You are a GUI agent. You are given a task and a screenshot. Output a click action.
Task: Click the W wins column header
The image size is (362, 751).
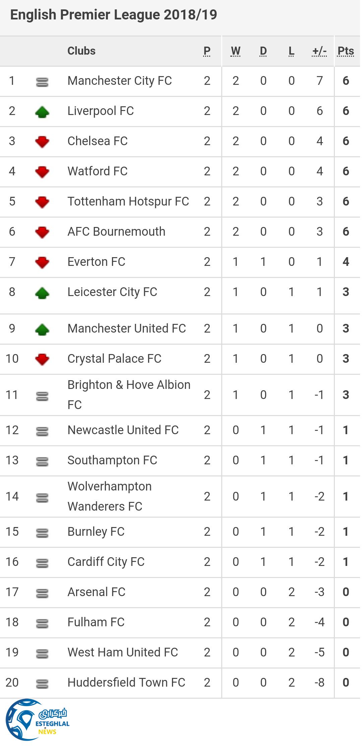[236, 51]
